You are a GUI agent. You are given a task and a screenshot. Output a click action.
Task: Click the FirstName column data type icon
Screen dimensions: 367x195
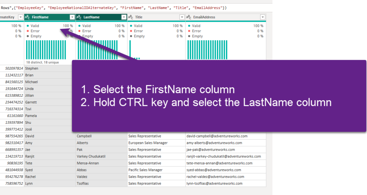(x=28, y=17)
